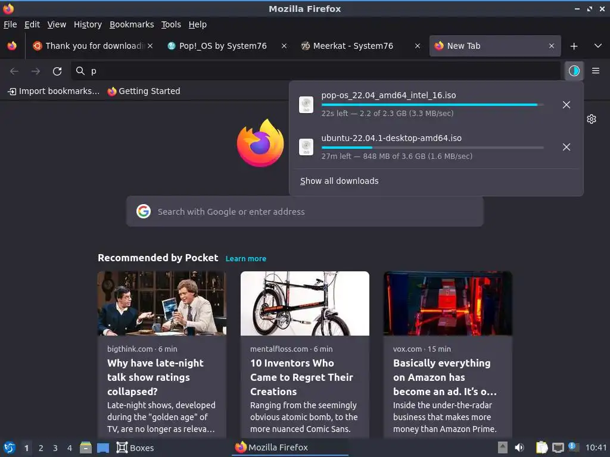This screenshot has width=610, height=457.
Task: Click the forward navigation arrow
Action: pyautogui.click(x=35, y=71)
